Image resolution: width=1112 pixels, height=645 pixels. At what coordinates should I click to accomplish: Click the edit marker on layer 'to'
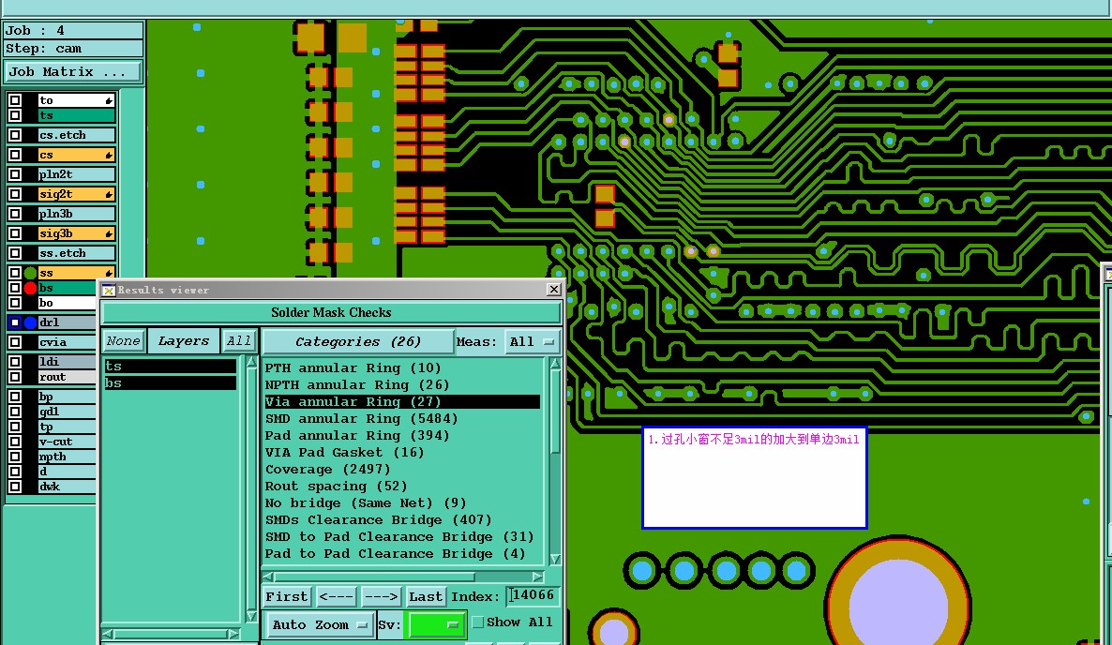point(109,100)
